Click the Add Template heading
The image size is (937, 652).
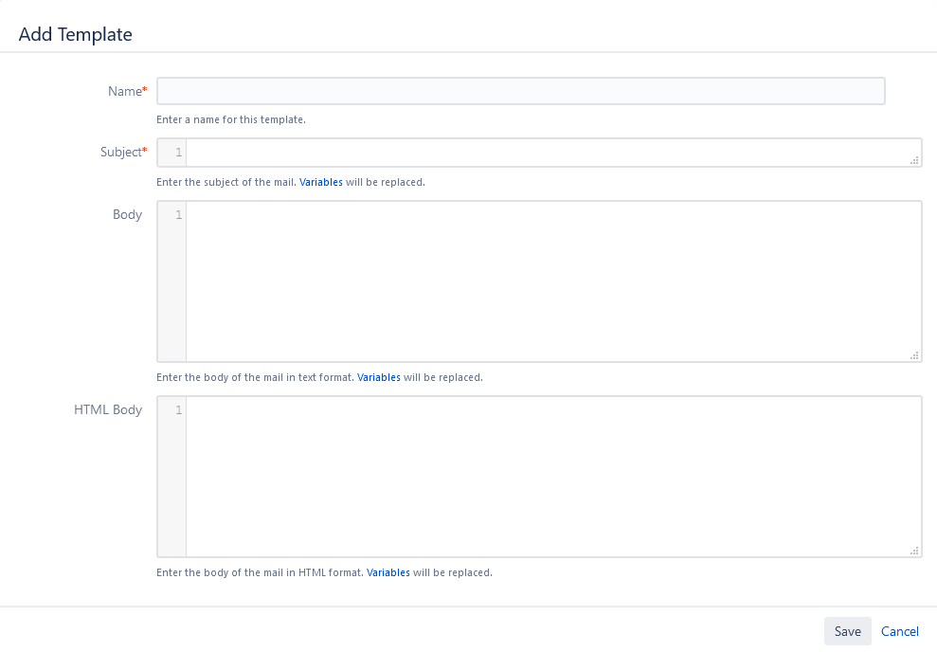pos(76,35)
